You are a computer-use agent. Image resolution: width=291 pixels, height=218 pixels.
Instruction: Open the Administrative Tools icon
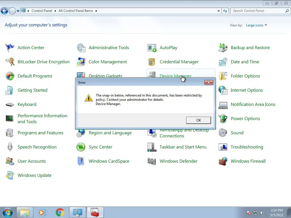[81, 48]
